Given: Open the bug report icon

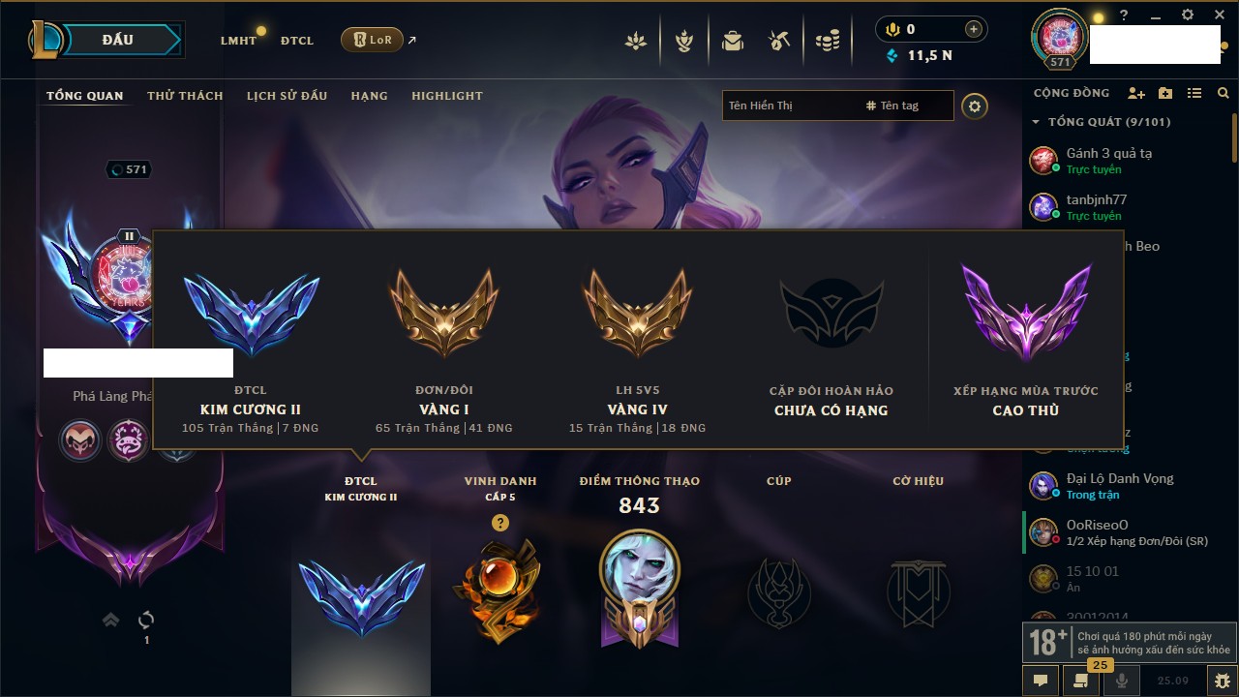Looking at the screenshot, I should point(1222,681).
